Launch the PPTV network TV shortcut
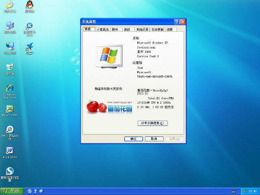The width and height of the screenshot is (260, 195). 10,133
